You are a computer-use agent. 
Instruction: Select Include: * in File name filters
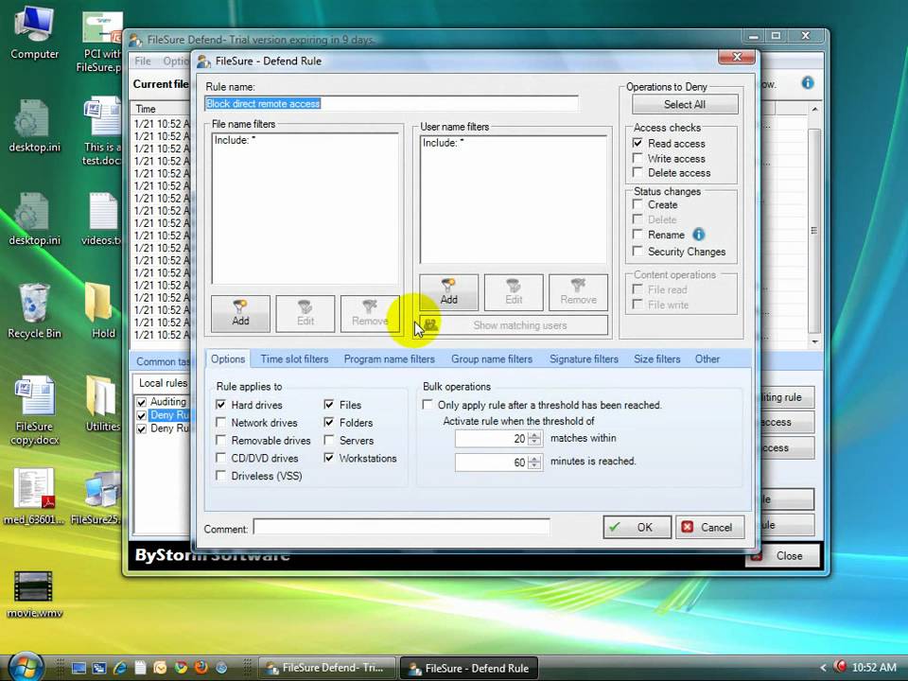(x=235, y=140)
